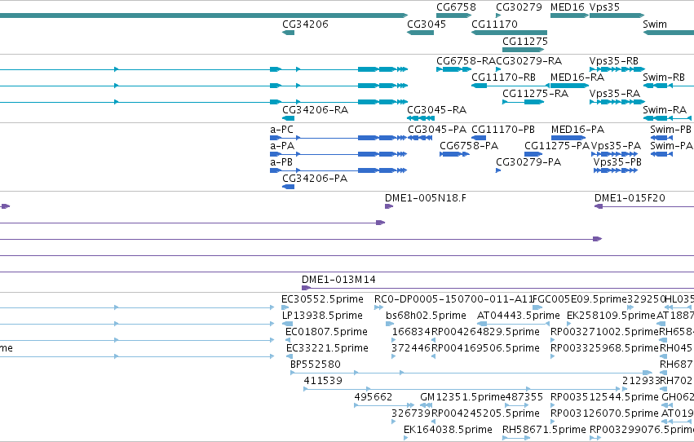The height and width of the screenshot is (442, 694).
Task: Click transcript Vps35-RB
Action: pyautogui.click(x=617, y=69)
